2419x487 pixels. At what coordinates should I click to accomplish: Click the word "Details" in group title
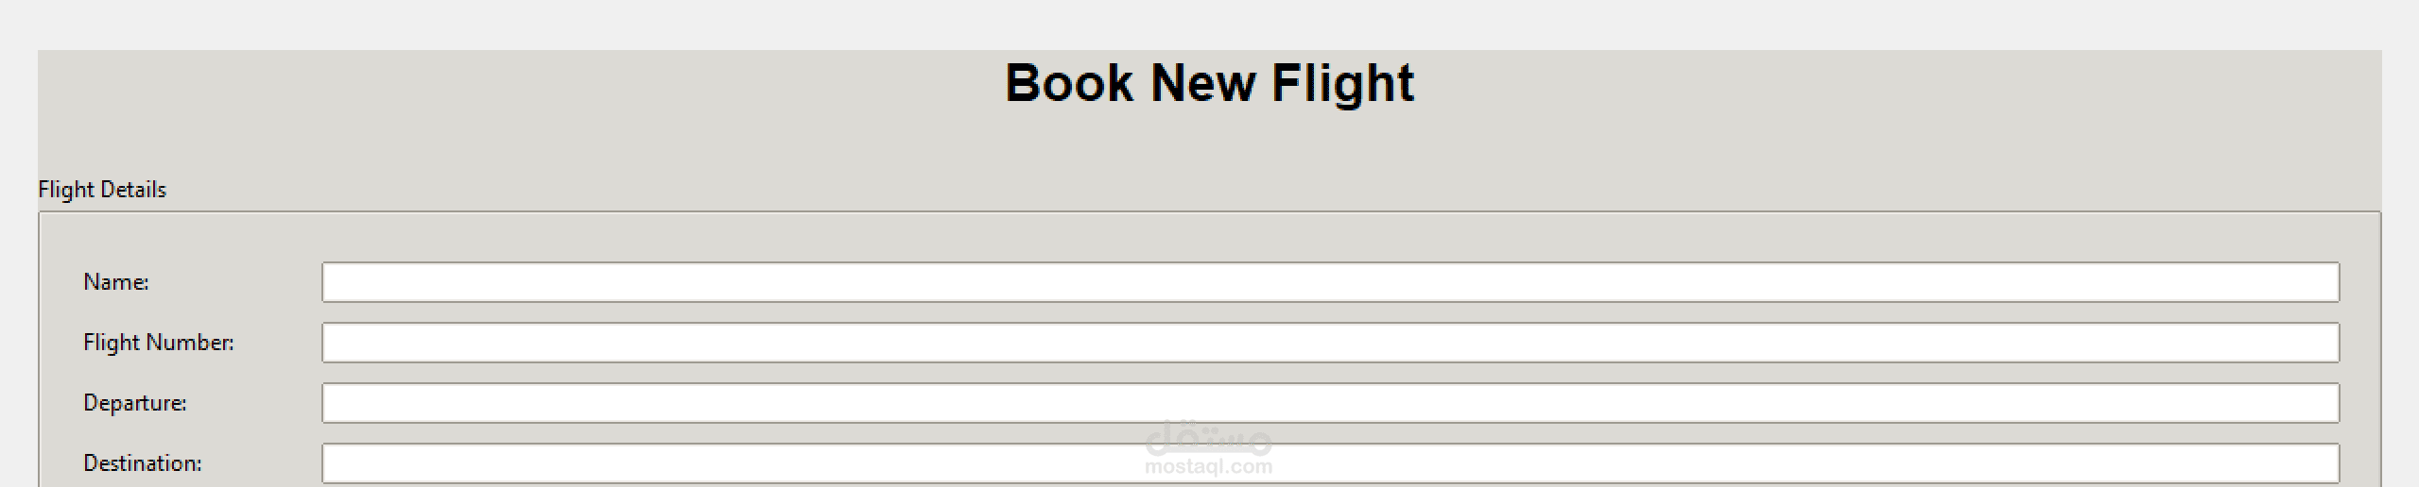tap(133, 190)
